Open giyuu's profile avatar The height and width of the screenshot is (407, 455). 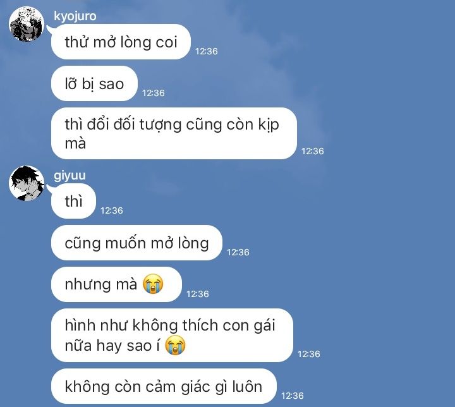27,183
